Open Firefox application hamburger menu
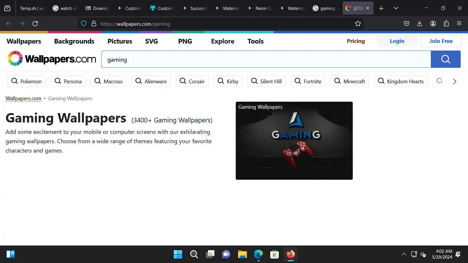This screenshot has height=263, width=468. 459,24
